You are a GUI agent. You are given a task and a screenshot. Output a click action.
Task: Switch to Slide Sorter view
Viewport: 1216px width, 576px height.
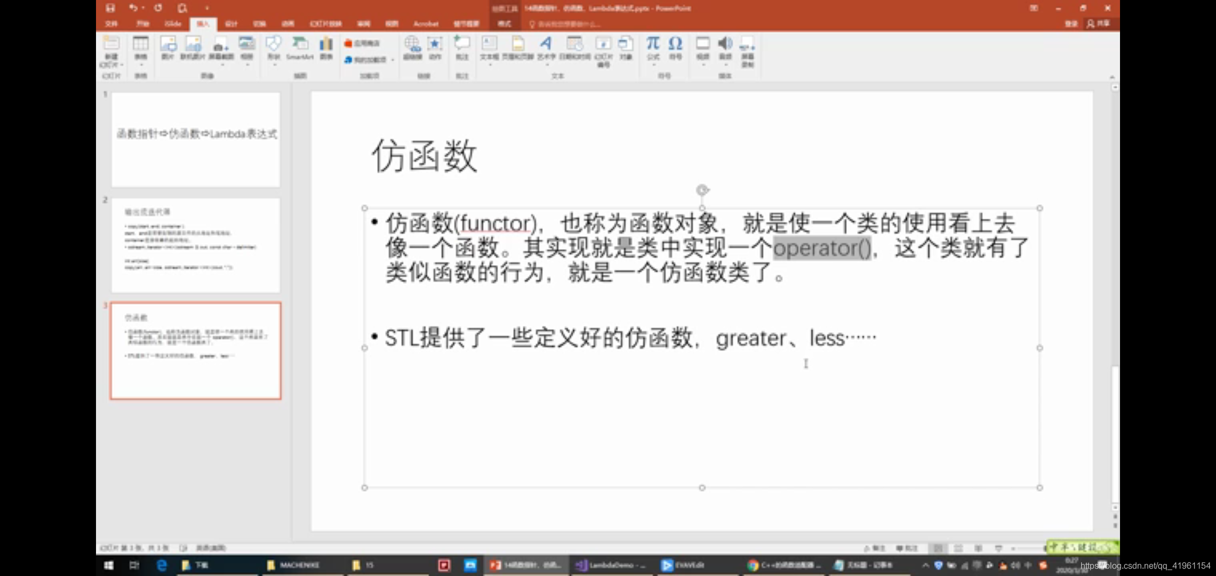(958, 548)
